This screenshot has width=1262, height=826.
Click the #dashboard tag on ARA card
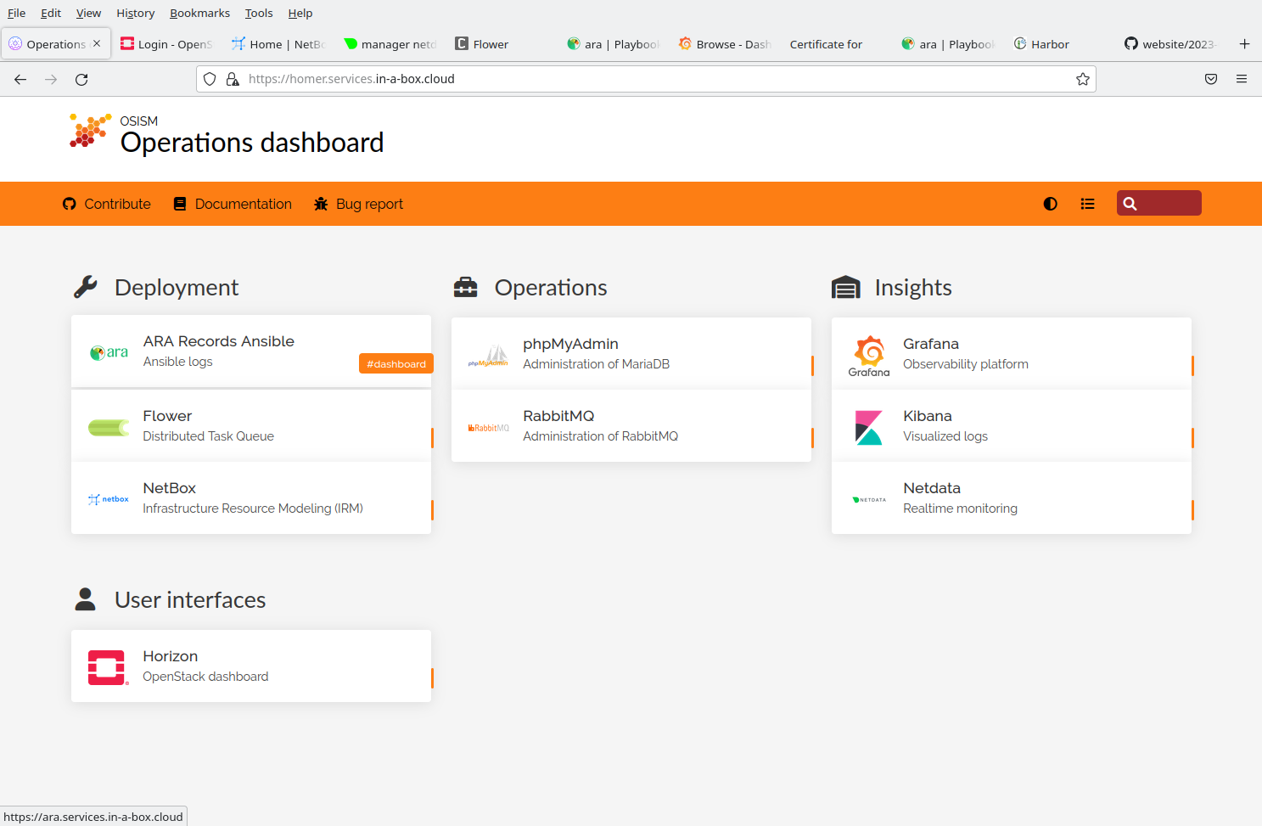click(x=395, y=364)
